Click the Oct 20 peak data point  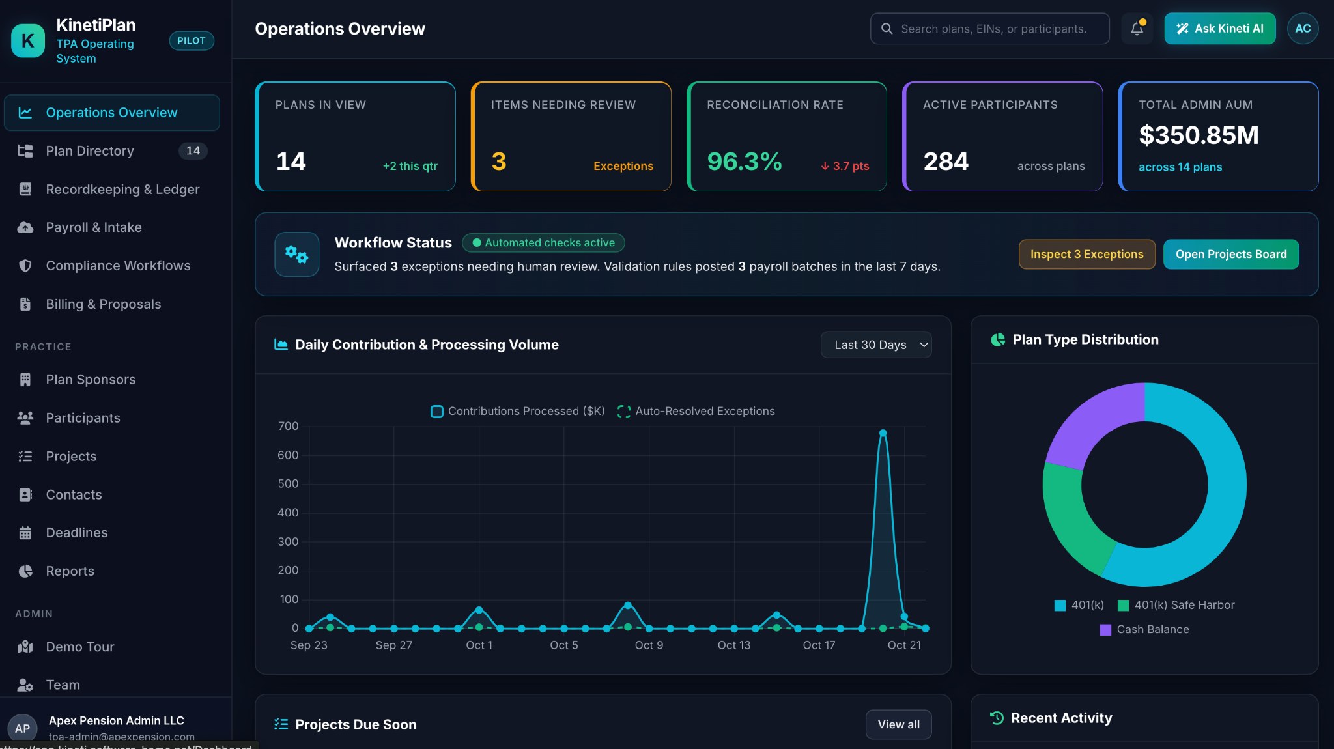pyautogui.click(x=883, y=433)
